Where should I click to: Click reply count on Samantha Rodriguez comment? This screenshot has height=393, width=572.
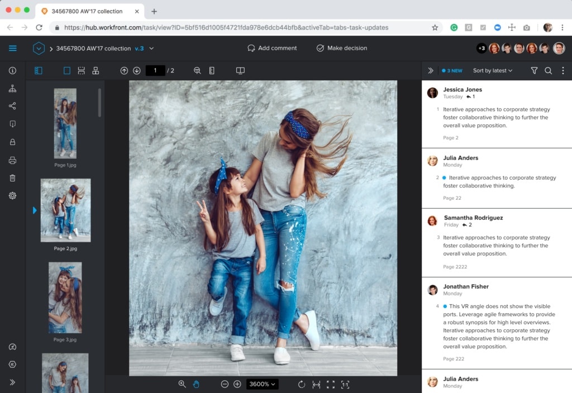coord(467,225)
